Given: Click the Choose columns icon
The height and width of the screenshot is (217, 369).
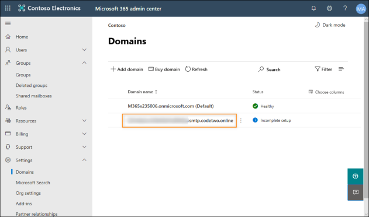Looking at the screenshot, I should click(311, 92).
